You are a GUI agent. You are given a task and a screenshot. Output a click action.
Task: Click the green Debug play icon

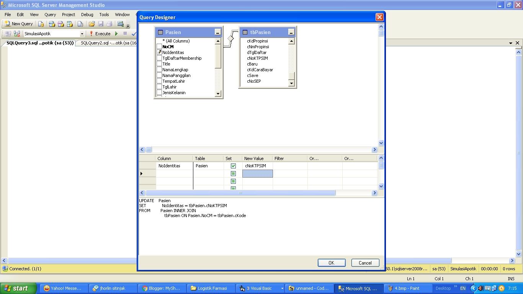(116, 34)
